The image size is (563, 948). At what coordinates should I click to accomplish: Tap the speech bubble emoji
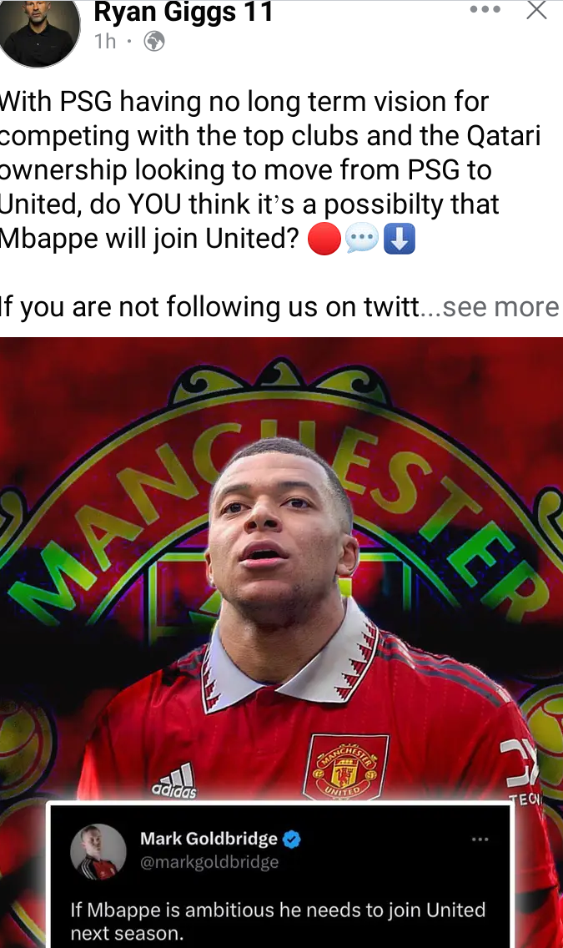click(362, 239)
